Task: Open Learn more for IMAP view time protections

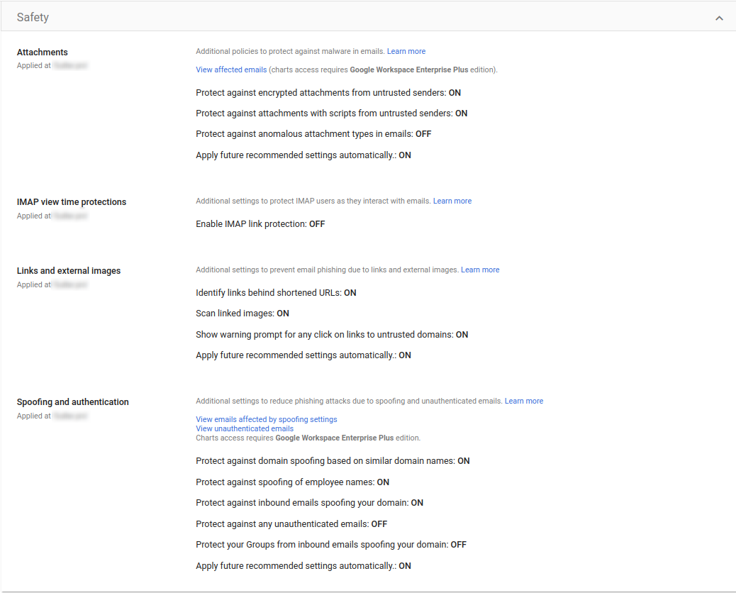Action: click(452, 201)
